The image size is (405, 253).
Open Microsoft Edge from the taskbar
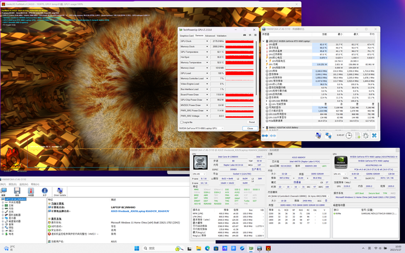coord(207,248)
